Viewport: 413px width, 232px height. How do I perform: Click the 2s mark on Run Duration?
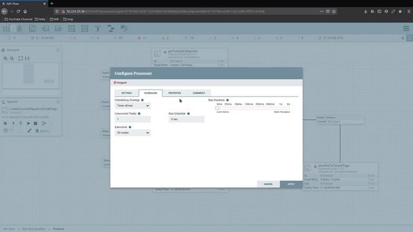tap(288, 104)
